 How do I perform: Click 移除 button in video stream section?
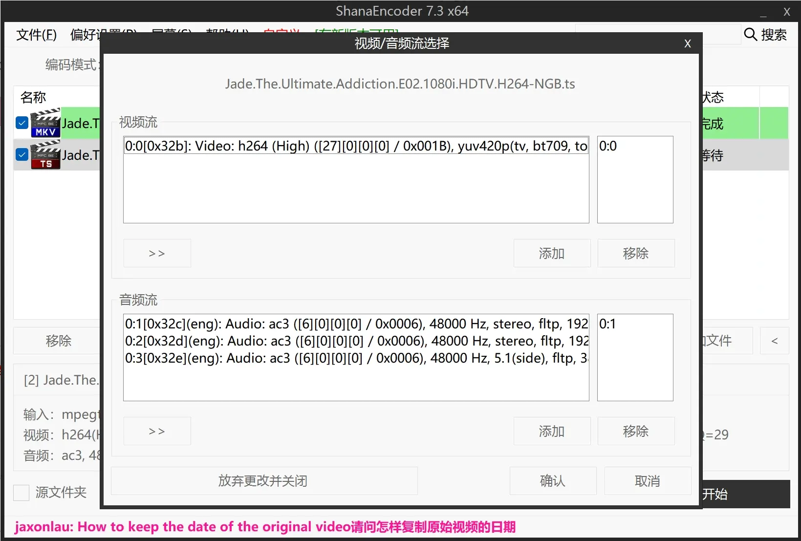[636, 253]
